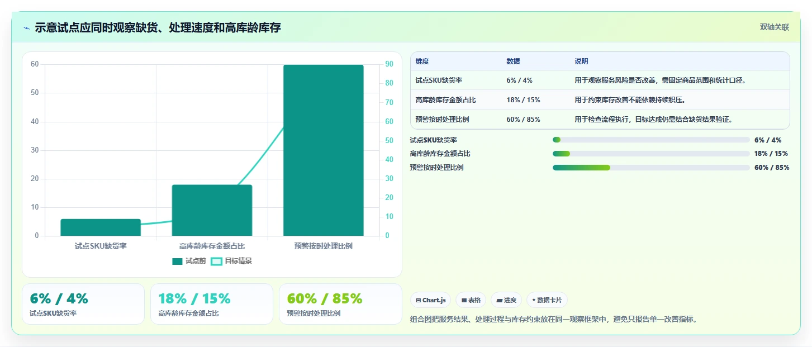Select the 进度 tag chip
Image resolution: width=812 pixels, height=347 pixels.
coord(506,300)
